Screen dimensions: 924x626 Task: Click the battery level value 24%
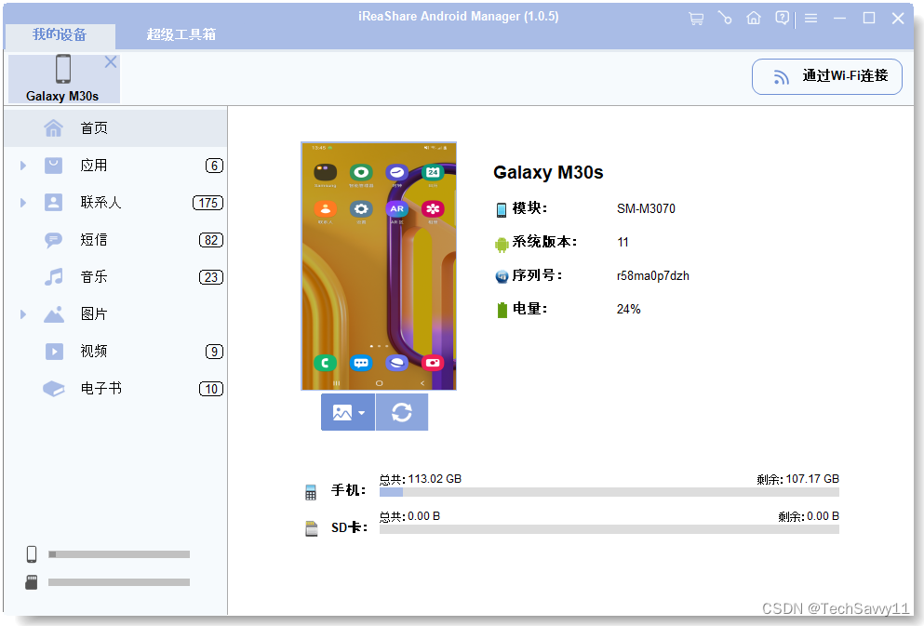[x=628, y=309]
